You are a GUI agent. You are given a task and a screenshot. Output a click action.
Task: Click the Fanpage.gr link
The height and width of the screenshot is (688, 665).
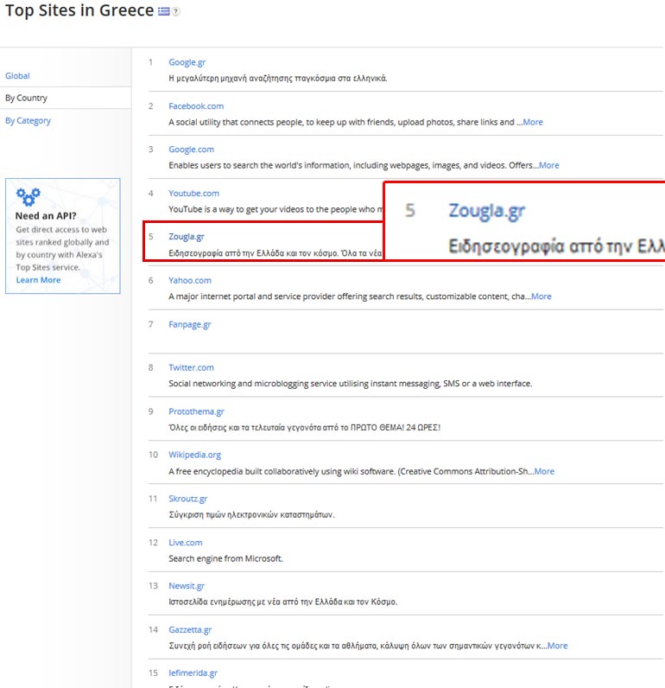point(190,325)
